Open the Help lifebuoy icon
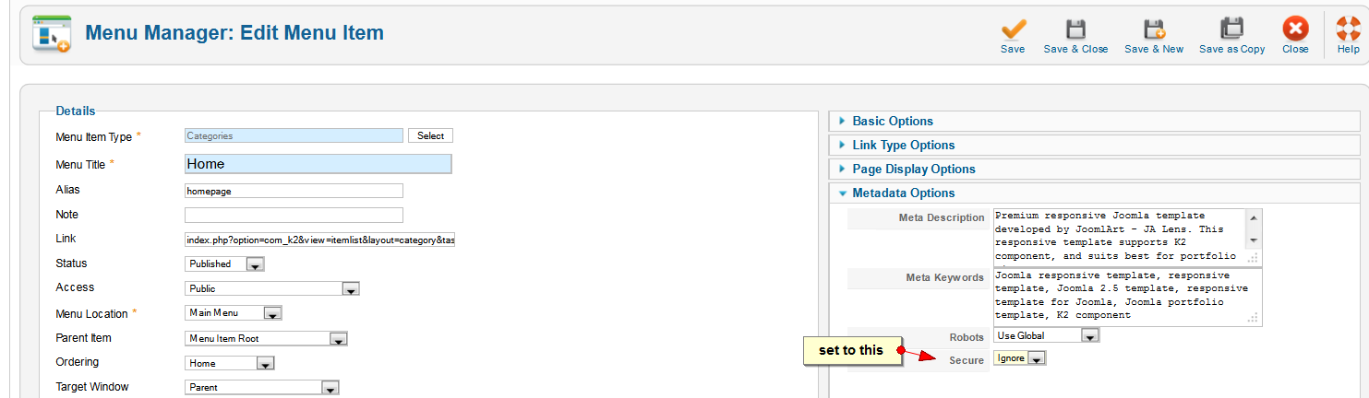 click(1348, 30)
